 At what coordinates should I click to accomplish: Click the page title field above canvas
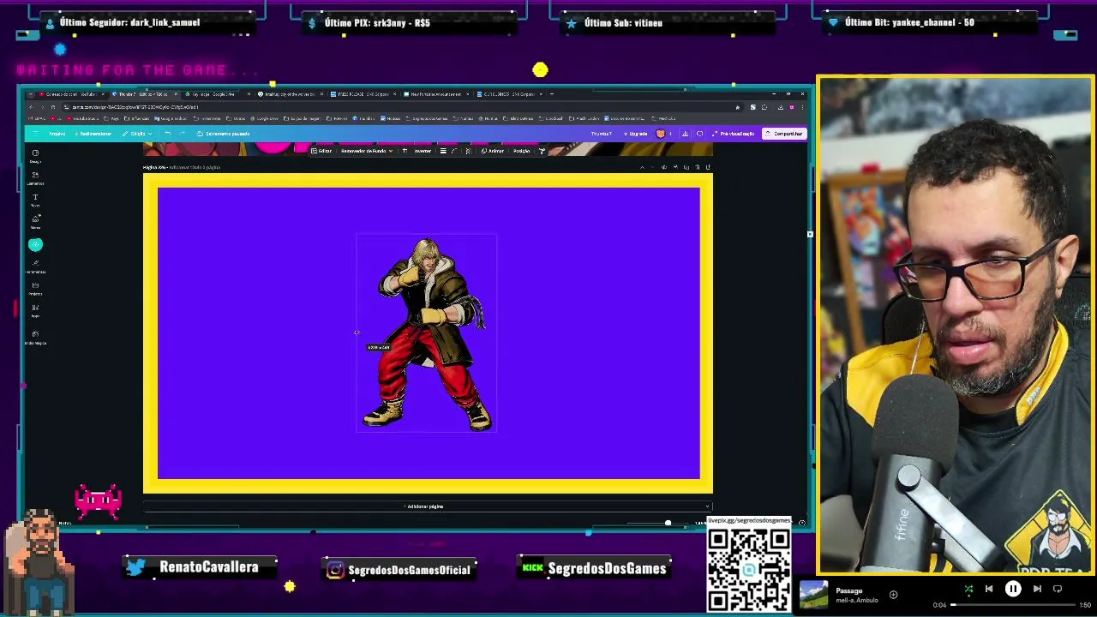pos(195,167)
